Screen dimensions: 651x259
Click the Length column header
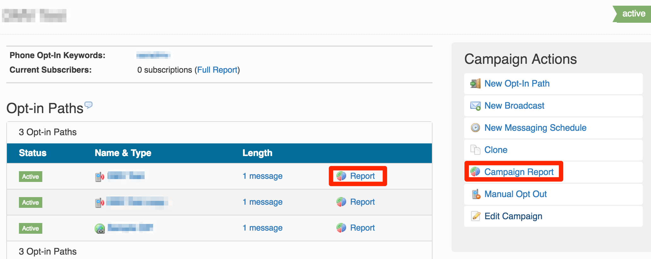[x=257, y=153]
